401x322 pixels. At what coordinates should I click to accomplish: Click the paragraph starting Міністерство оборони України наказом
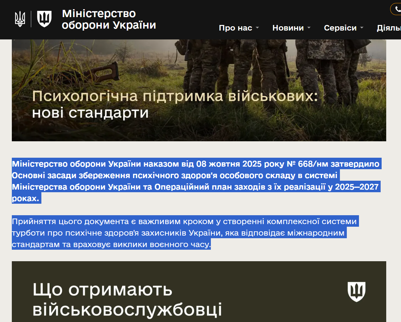coord(196,181)
